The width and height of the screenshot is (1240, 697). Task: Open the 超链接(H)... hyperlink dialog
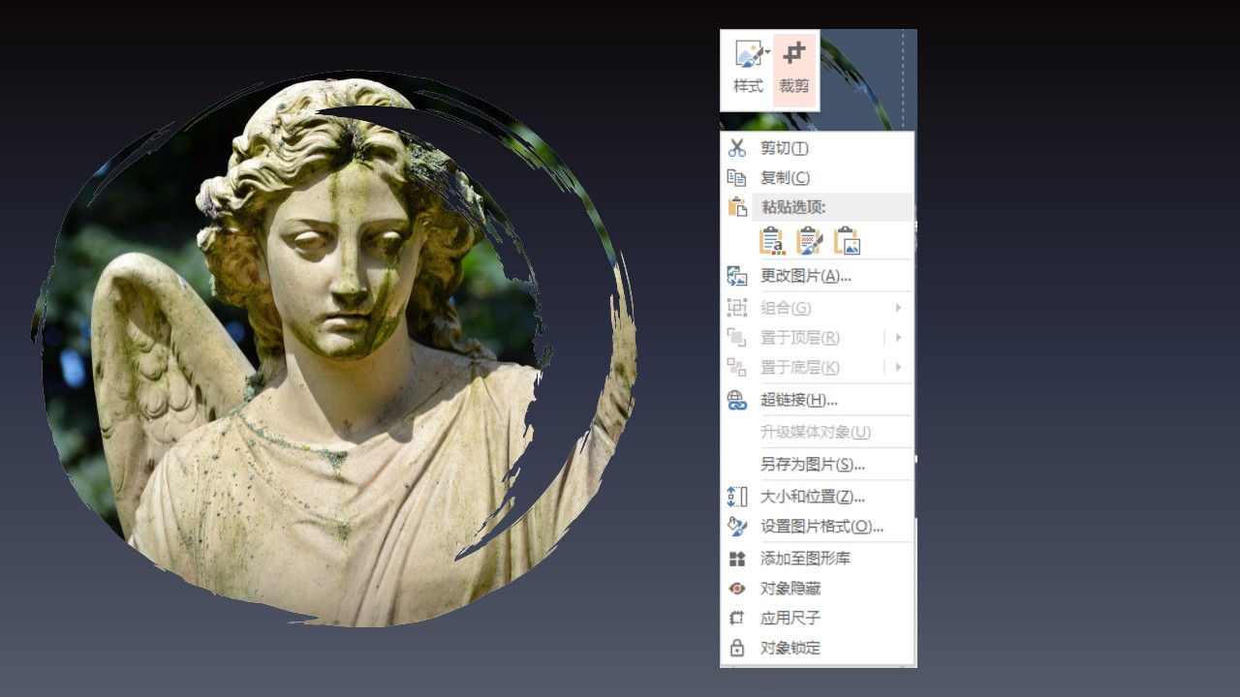coord(817,400)
